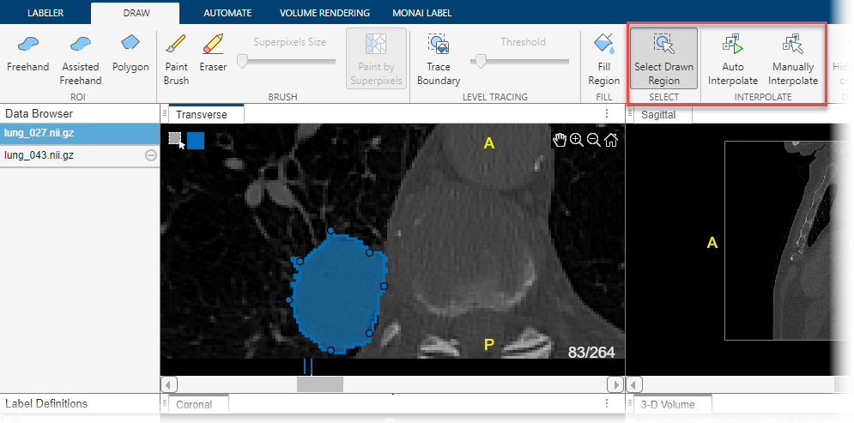This screenshot has height=423, width=854.
Task: Select lung_043.nii.gz in Data Browser
Action: click(x=80, y=155)
